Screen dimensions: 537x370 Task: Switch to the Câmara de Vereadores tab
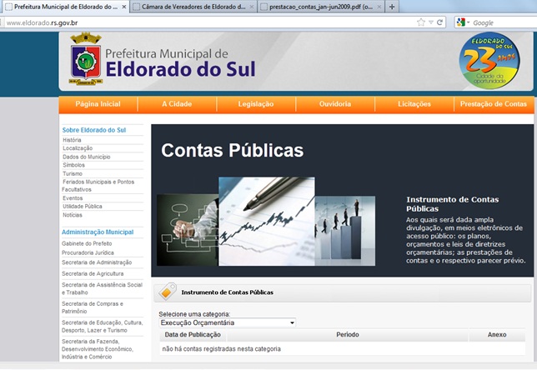tap(193, 7)
